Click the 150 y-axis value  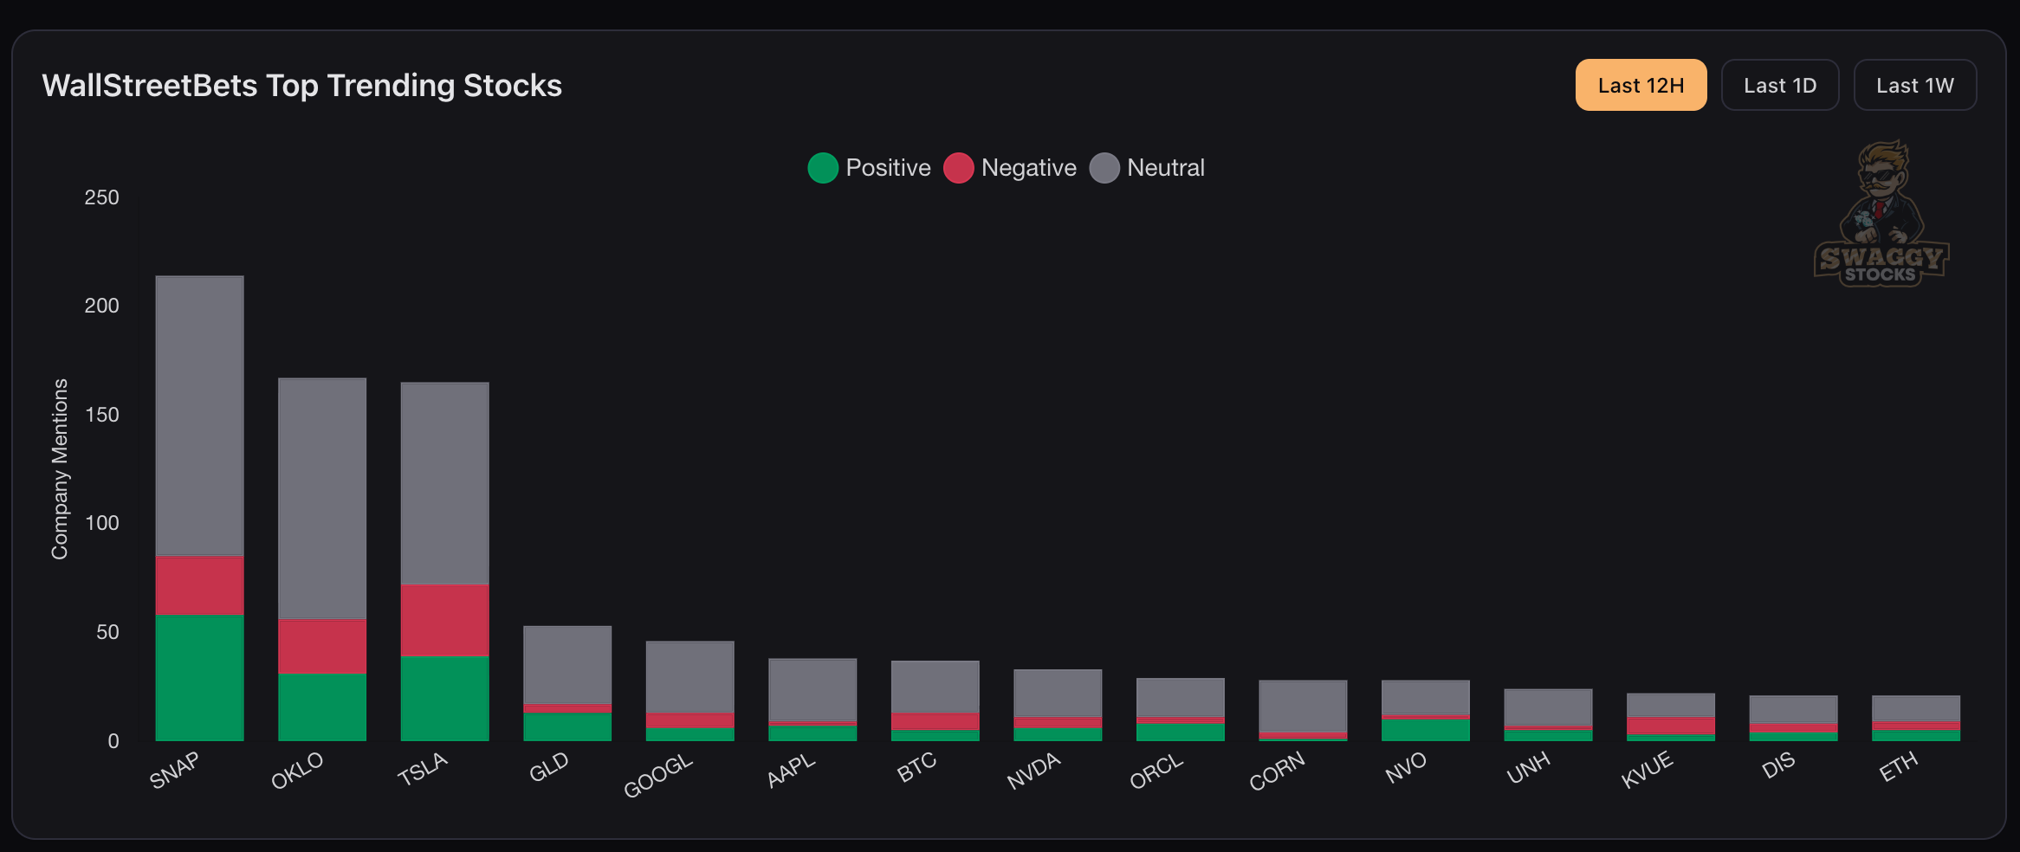(101, 415)
